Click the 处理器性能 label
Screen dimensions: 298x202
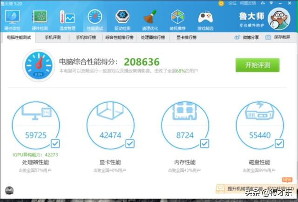tap(35, 162)
